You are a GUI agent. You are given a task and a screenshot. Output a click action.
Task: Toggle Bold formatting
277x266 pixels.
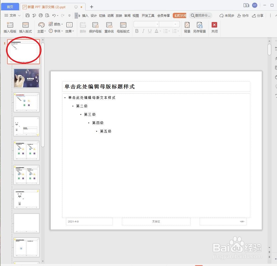pyautogui.click(x=137, y=31)
